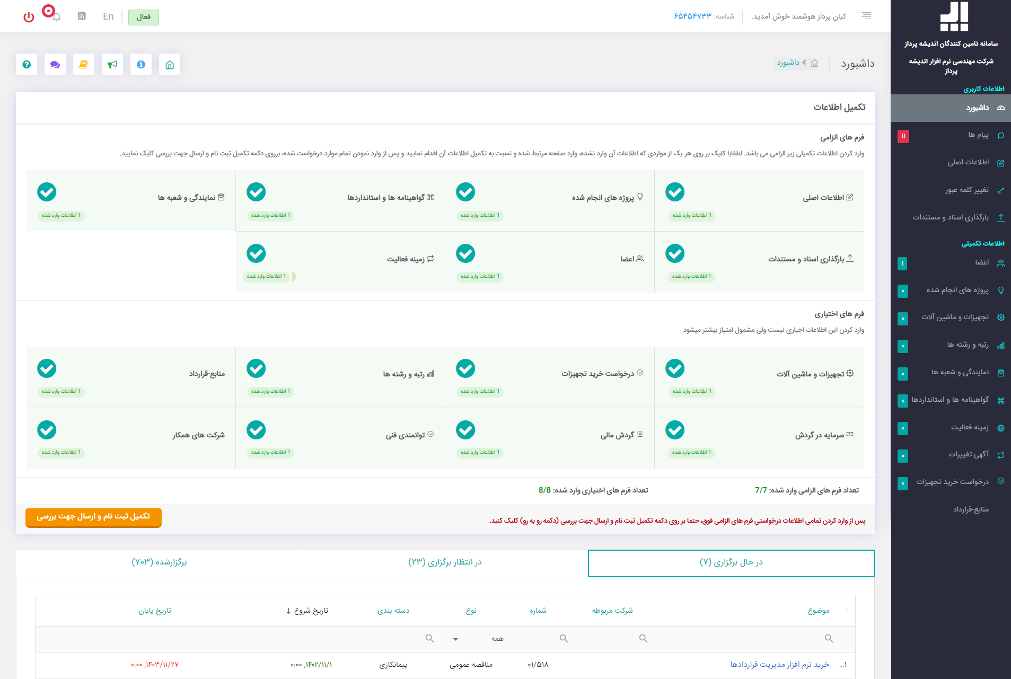
Task: Click the home icon in quick toolbar
Action: (170, 65)
